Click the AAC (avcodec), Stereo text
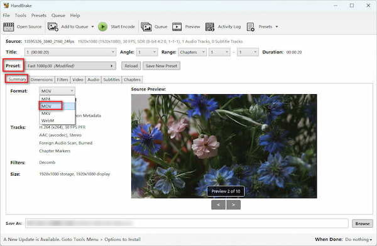This screenshot has height=246, width=377. (60, 136)
